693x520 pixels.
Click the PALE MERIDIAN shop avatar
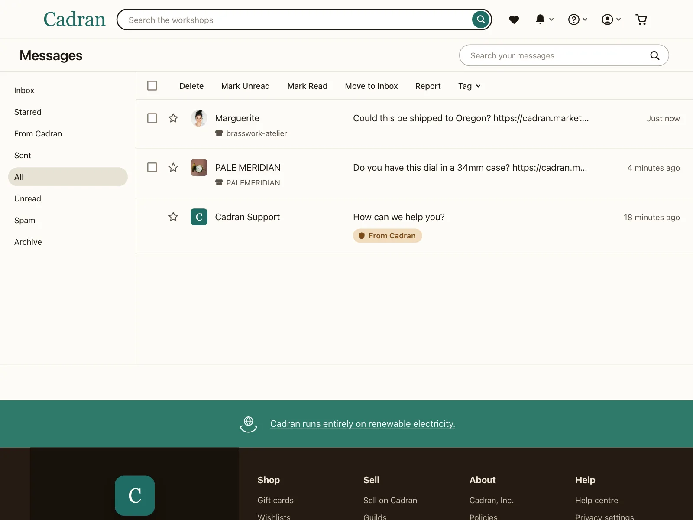[x=199, y=168]
